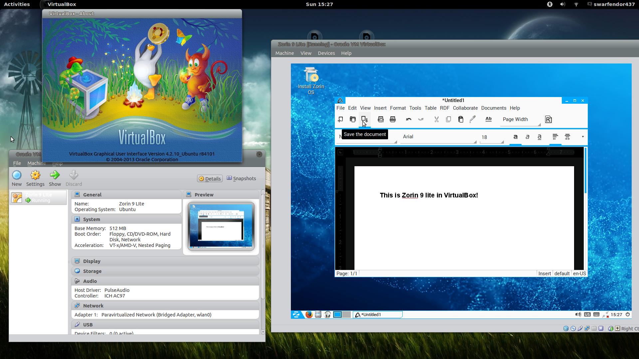Image resolution: width=639 pixels, height=359 pixels.
Task: Open the file manager icon in the Zorin panel
Action: [x=318, y=314]
